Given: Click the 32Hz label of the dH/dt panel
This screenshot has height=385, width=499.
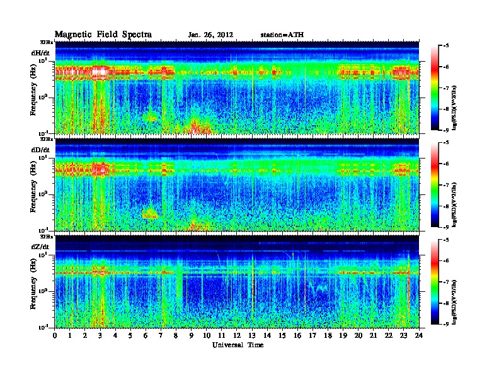Looking at the screenshot, I should pos(47,42).
